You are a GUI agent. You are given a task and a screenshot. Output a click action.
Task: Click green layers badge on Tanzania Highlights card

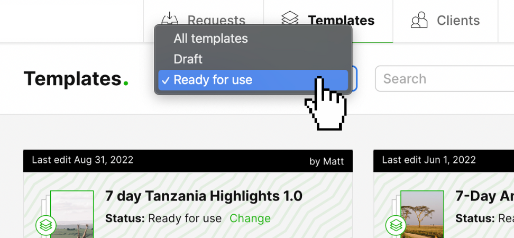click(45, 225)
